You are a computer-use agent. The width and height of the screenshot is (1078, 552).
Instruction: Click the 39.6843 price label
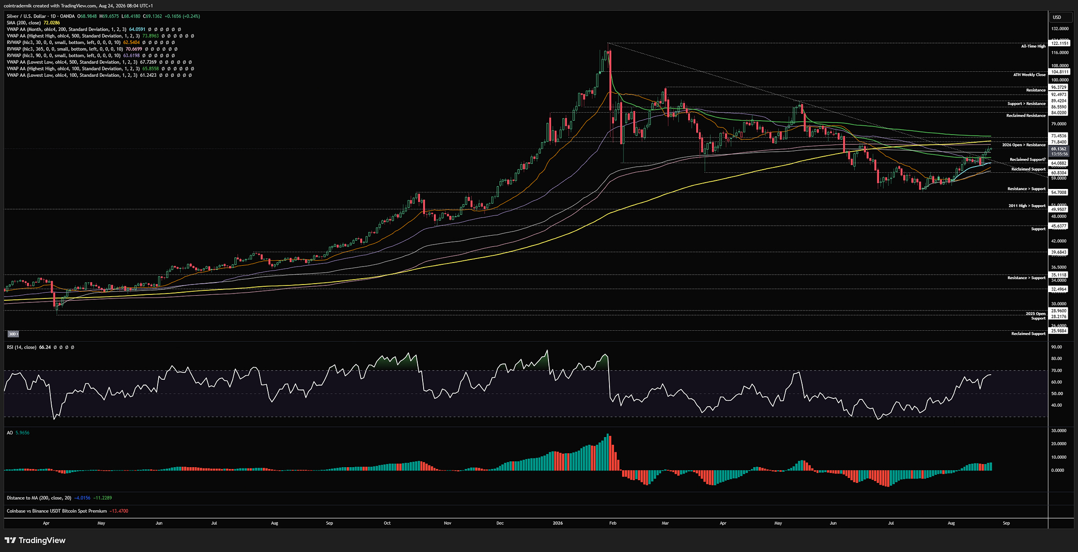1059,252
